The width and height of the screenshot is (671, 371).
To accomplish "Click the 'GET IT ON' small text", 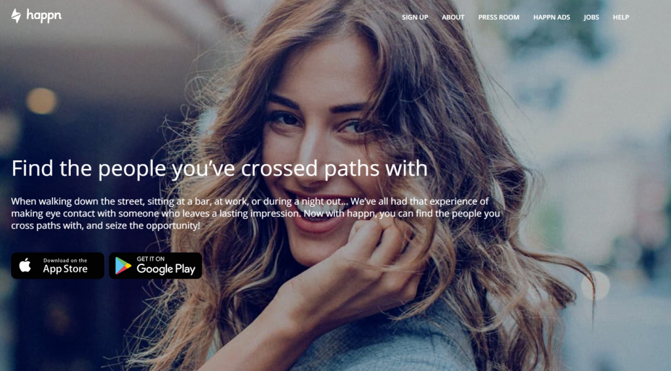I will pyautogui.click(x=151, y=258).
